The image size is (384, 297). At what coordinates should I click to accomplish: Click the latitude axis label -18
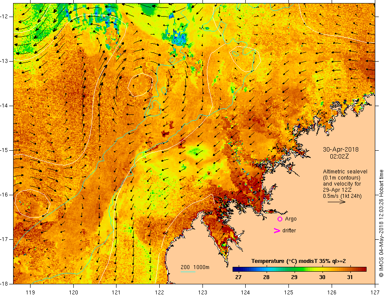(x=4, y=284)
